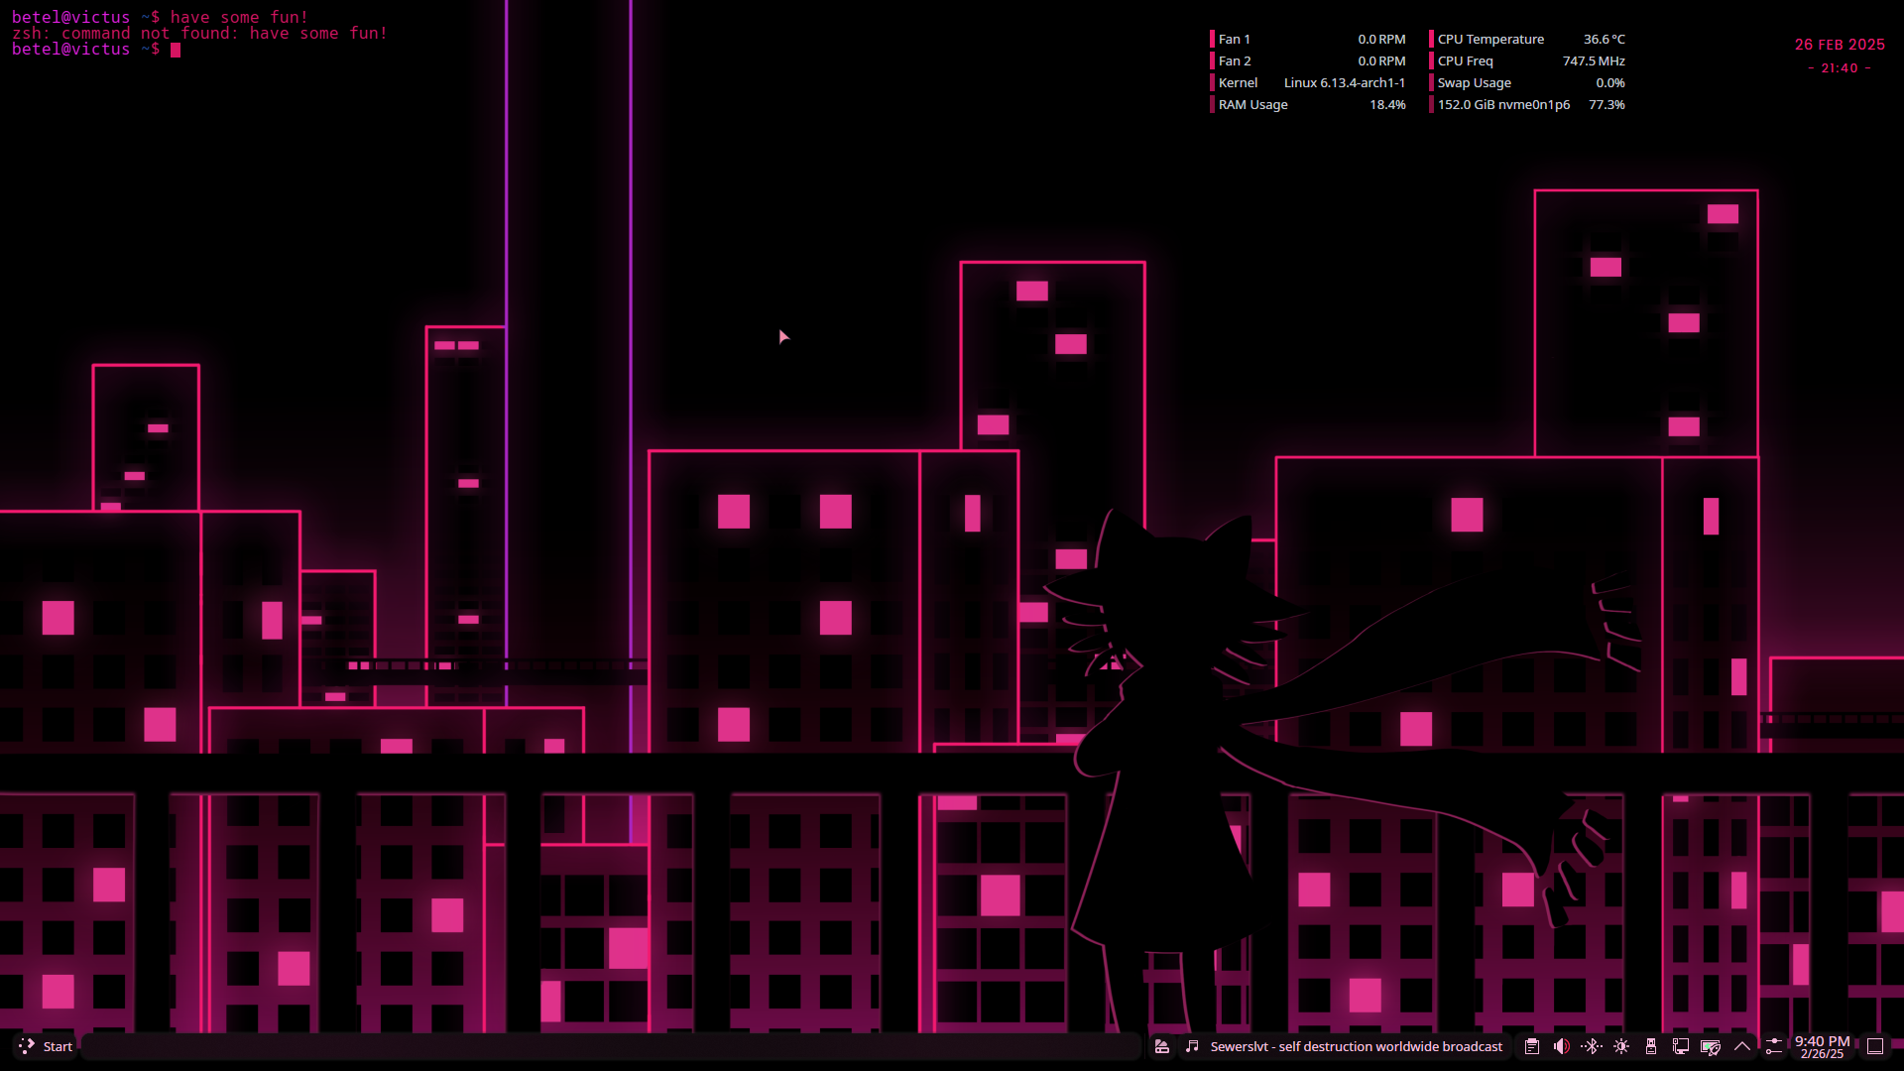
Task: Click the 21:40 desktop clock widget
Action: pyautogui.click(x=1840, y=68)
